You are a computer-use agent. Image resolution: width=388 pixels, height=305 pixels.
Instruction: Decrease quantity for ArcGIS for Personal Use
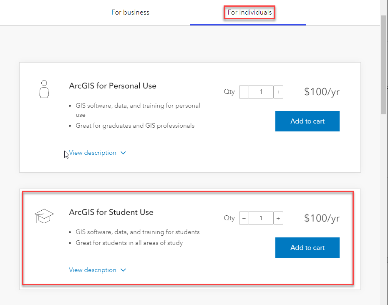[244, 92]
